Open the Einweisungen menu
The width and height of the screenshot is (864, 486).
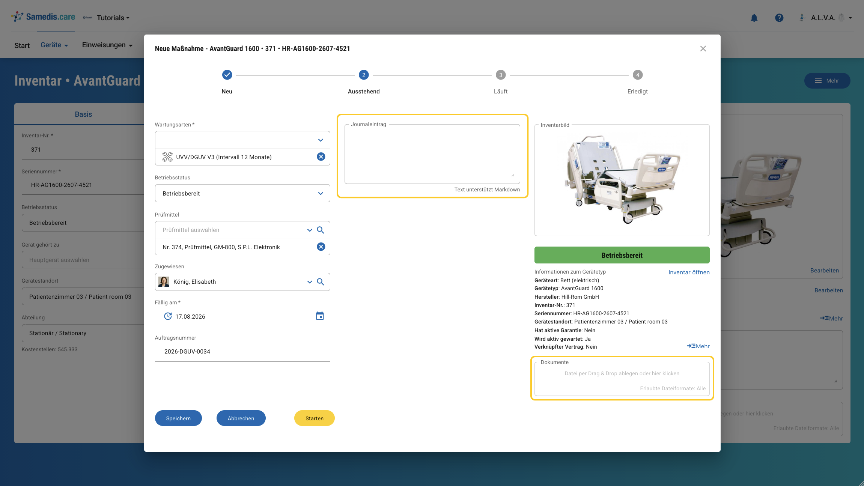[x=107, y=45]
